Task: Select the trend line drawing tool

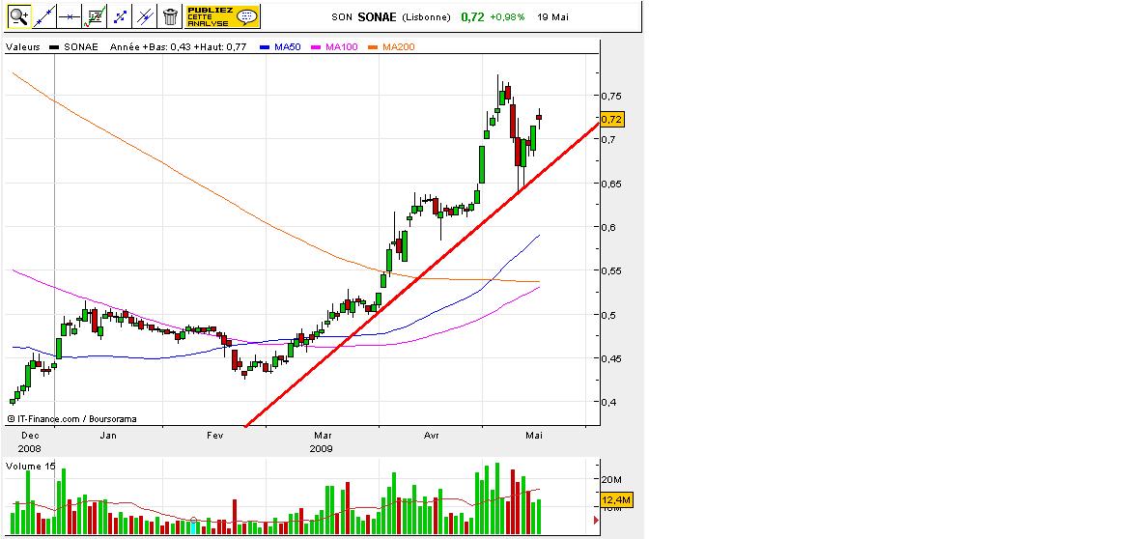Action: 44,15
